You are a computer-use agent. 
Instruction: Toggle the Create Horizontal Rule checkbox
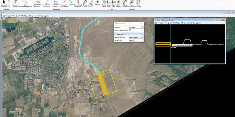tap(130, 30)
